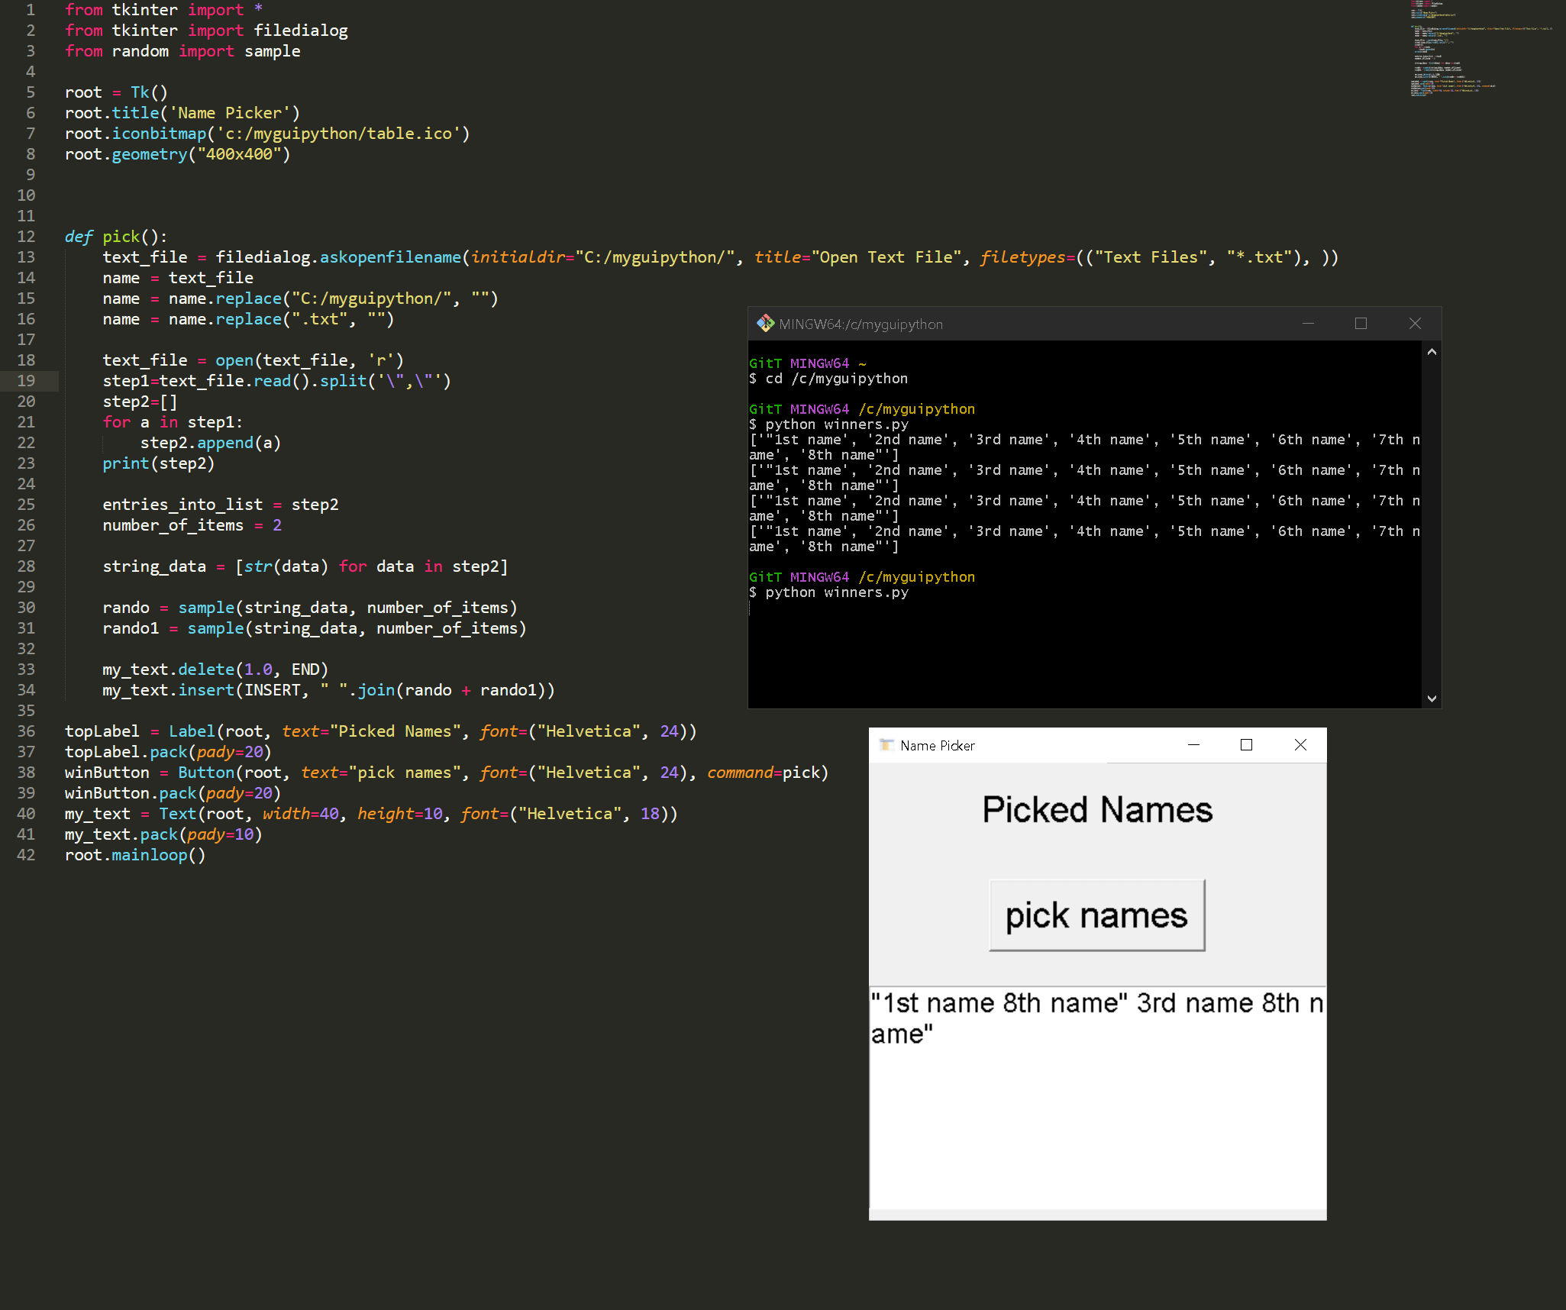Maximize the MINGW64 terminal window

tap(1361, 324)
